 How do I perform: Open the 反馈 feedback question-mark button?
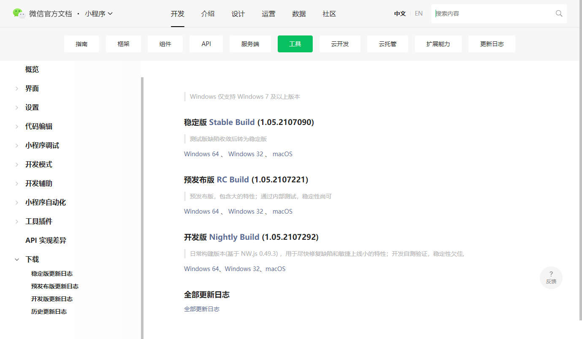point(551,277)
